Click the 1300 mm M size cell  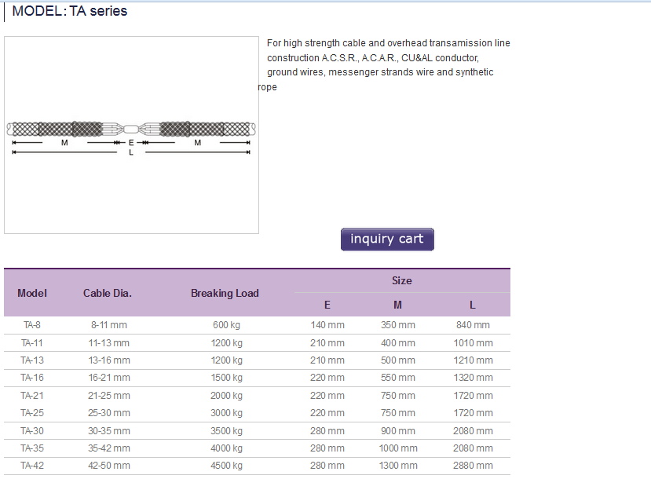pyautogui.click(x=397, y=466)
